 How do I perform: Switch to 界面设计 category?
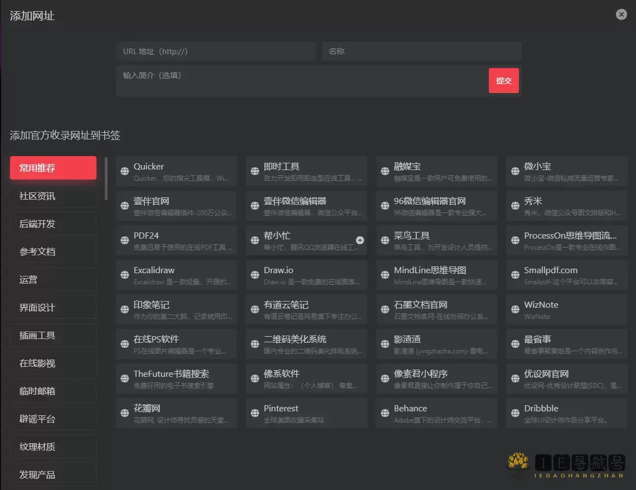click(53, 308)
